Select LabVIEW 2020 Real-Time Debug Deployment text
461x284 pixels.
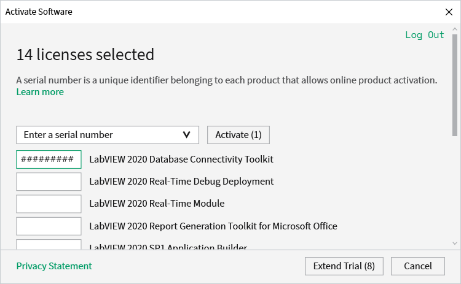tap(181, 182)
